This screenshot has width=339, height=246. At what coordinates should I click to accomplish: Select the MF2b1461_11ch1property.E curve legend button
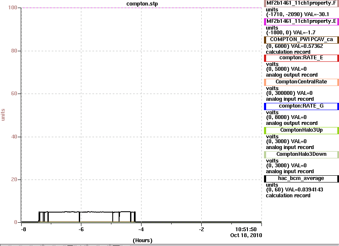[x=301, y=22]
